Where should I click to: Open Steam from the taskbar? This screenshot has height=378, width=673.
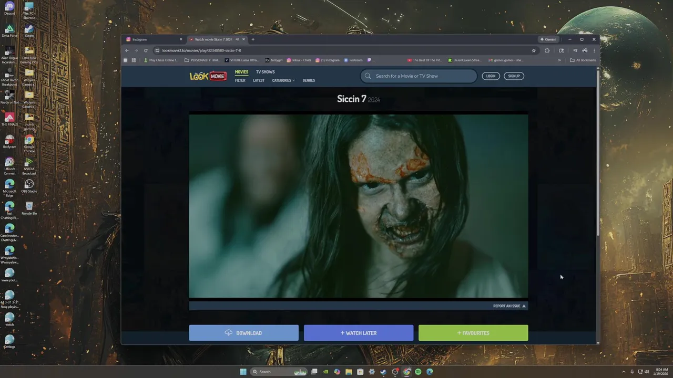(x=383, y=372)
